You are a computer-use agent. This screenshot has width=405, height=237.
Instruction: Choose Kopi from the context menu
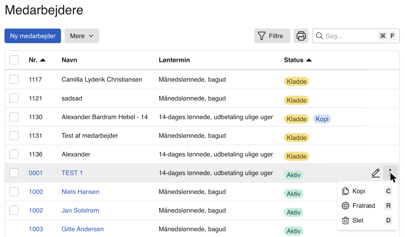367,191
